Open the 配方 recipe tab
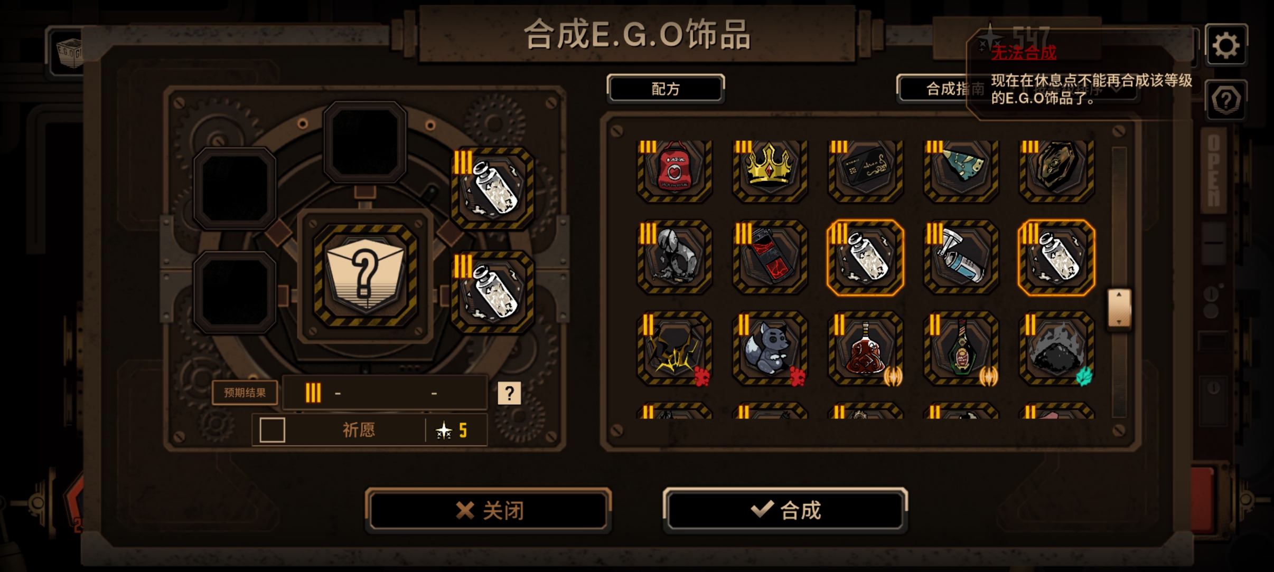 [666, 89]
